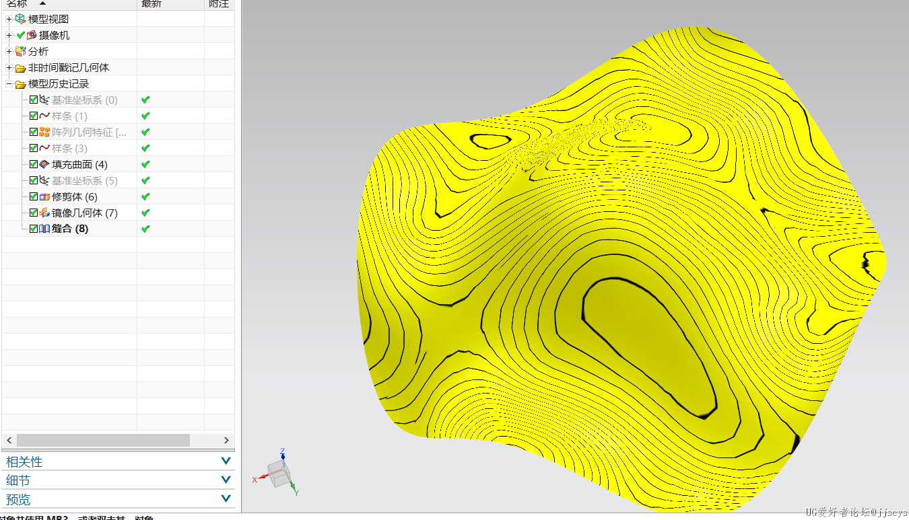The image size is (909, 520).
Task: Click the 修剪体 (6) trim icon
Action: pos(44,196)
